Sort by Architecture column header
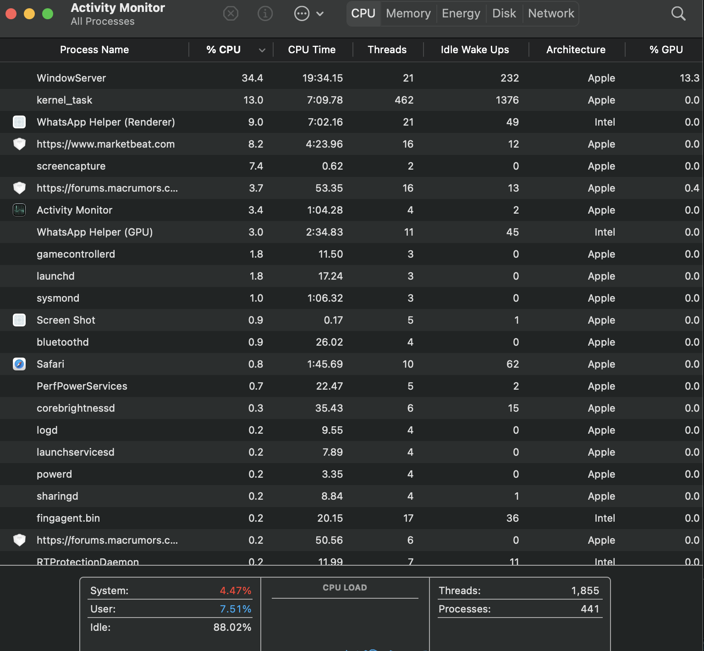 576,50
